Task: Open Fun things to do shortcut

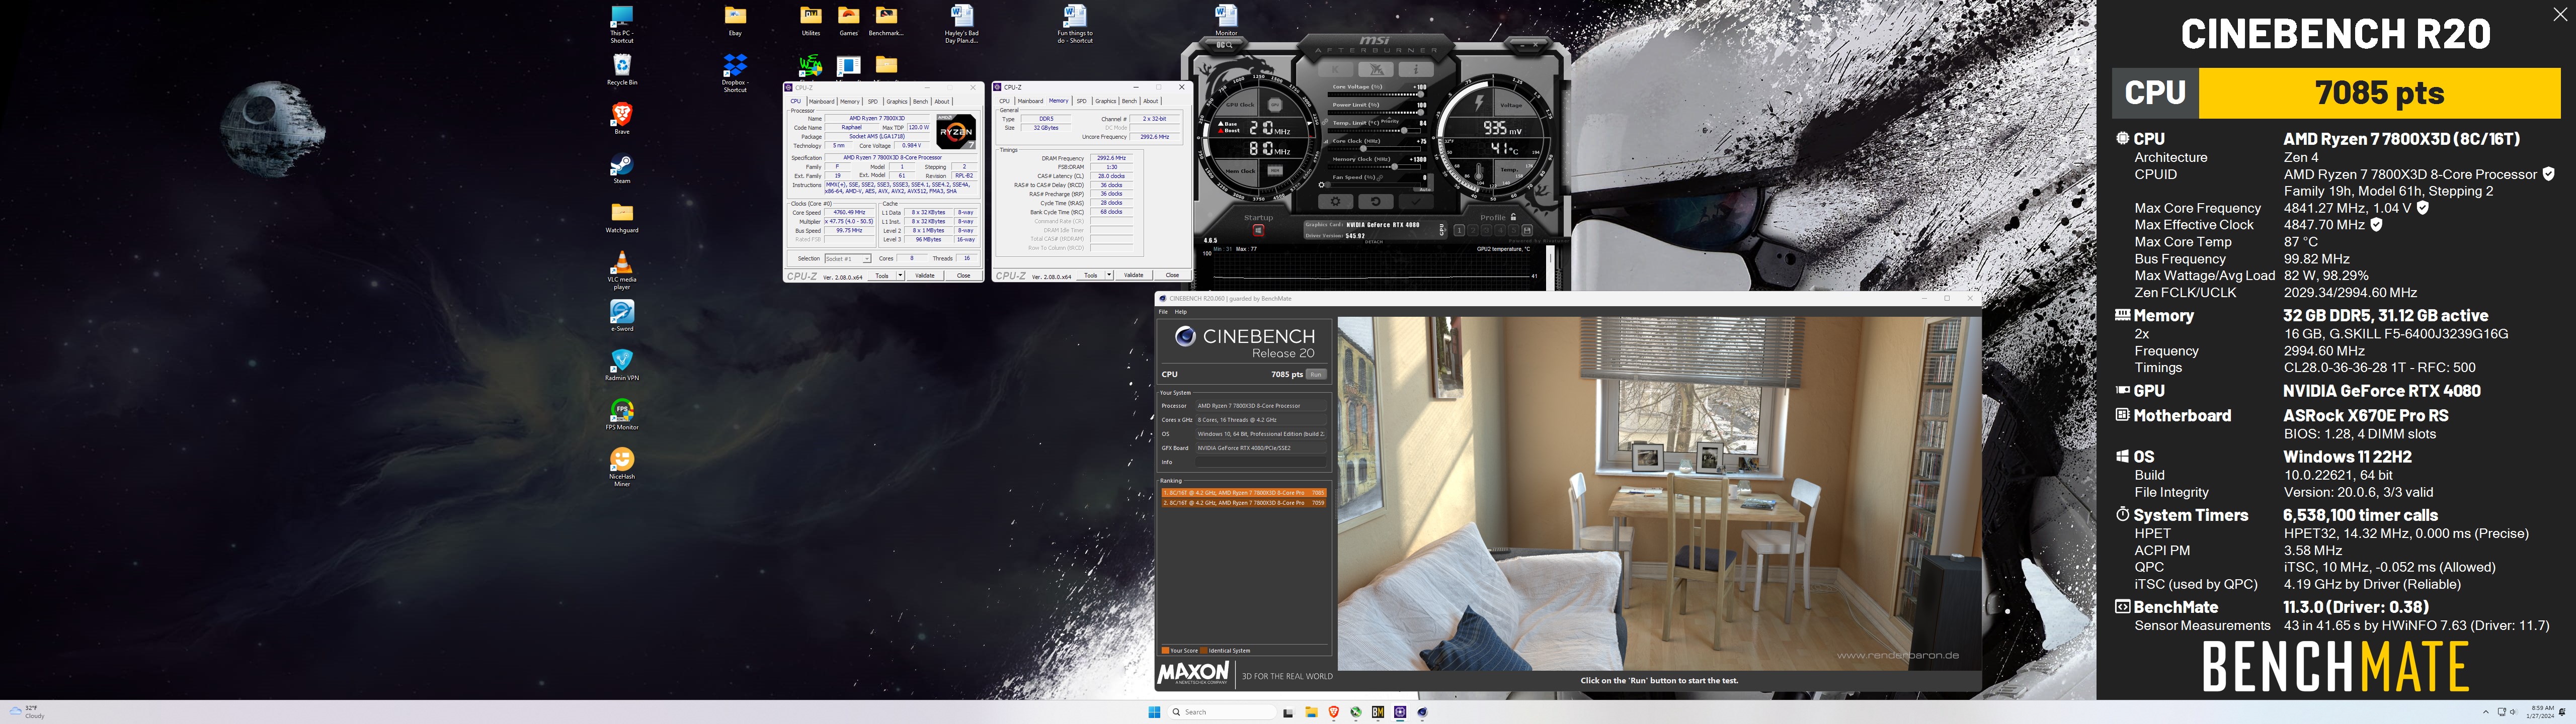Action: pos(1075,24)
